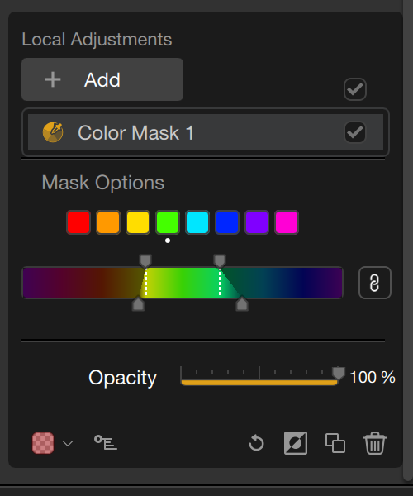This screenshot has height=496, width=413.
Task: Toggle the link hue handles icon
Action: coord(375,283)
